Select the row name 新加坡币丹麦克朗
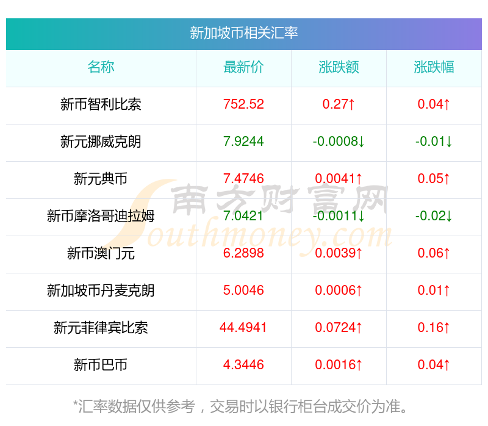488x426 pixels. coord(101,291)
